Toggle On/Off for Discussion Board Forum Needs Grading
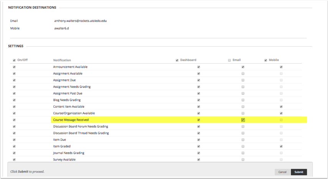Viewport: 328px width, 179px height. (14, 126)
